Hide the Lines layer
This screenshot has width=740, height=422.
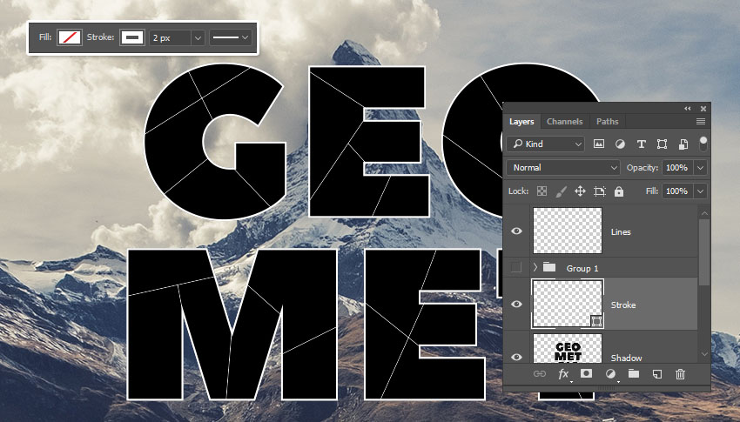(x=516, y=231)
